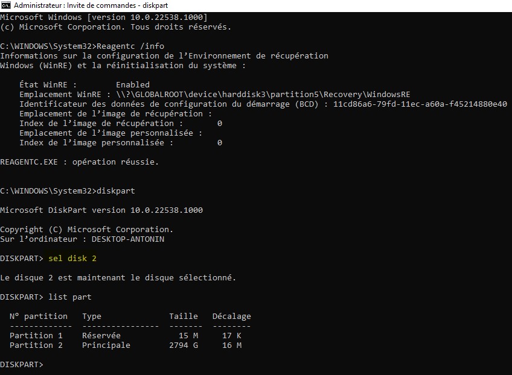Click the 'Partition 2' row label
The width and height of the screenshot is (512, 375).
tap(36, 345)
